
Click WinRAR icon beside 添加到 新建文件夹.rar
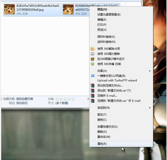[93, 90]
